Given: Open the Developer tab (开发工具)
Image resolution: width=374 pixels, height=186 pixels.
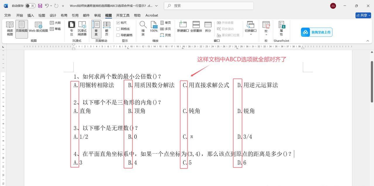Looking at the screenshot, I should (x=123, y=15).
